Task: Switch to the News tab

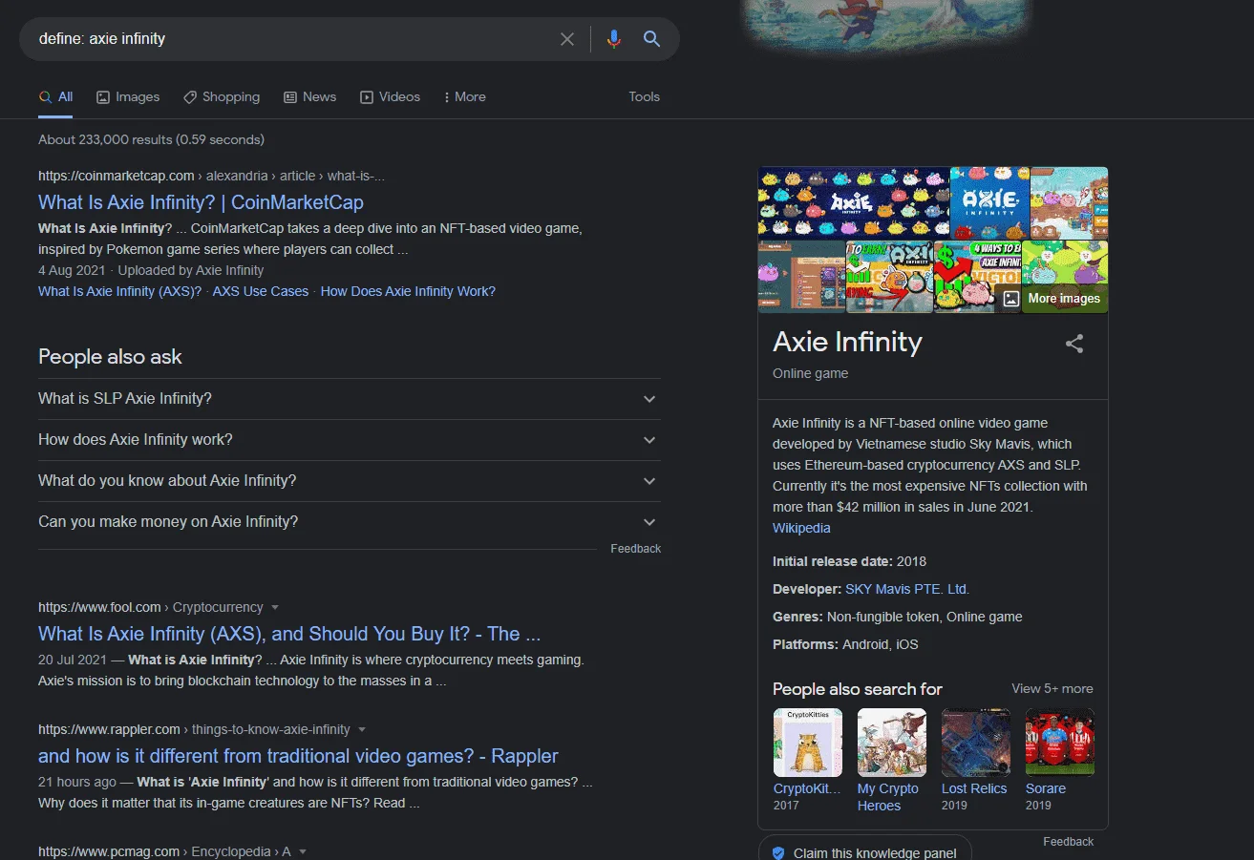Action: [310, 97]
